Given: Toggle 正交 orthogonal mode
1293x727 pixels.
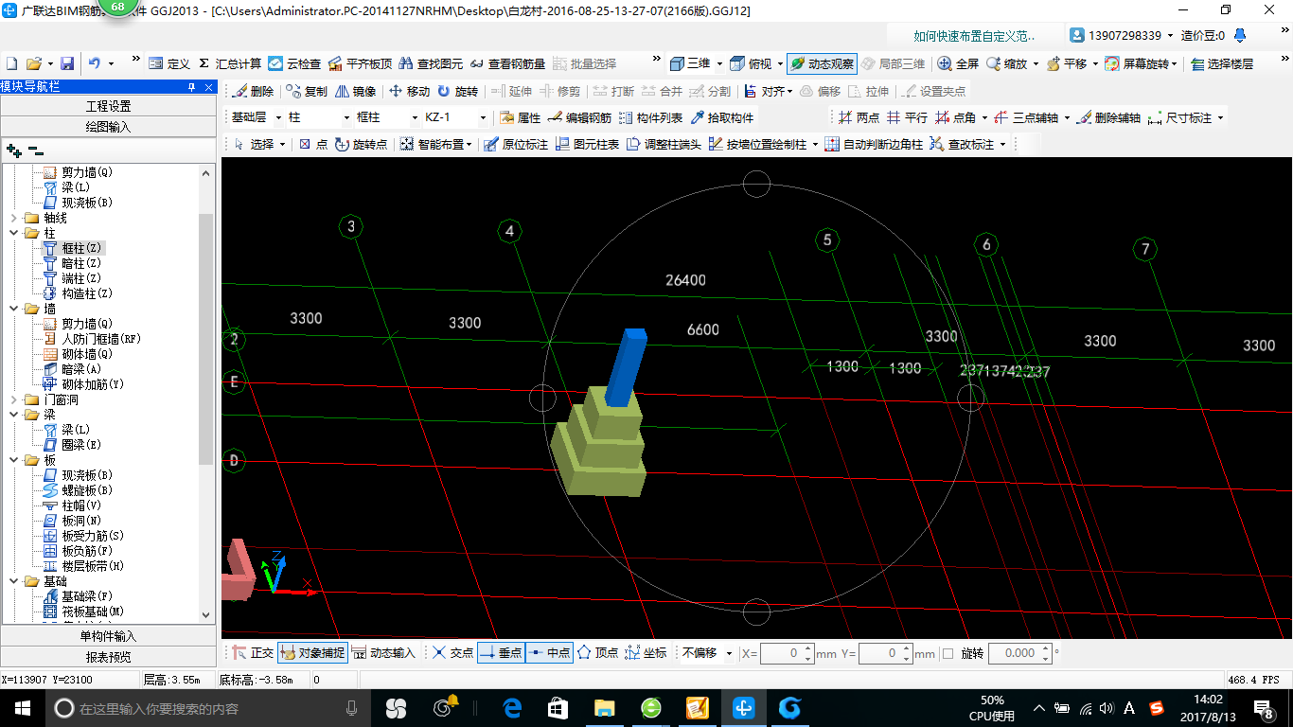Looking at the screenshot, I should [253, 653].
